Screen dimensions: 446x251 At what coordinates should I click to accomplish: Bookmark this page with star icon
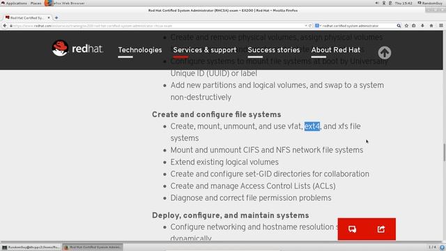coord(406,26)
